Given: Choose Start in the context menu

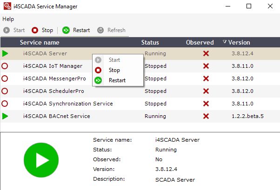Looking at the screenshot, I should (114, 60).
